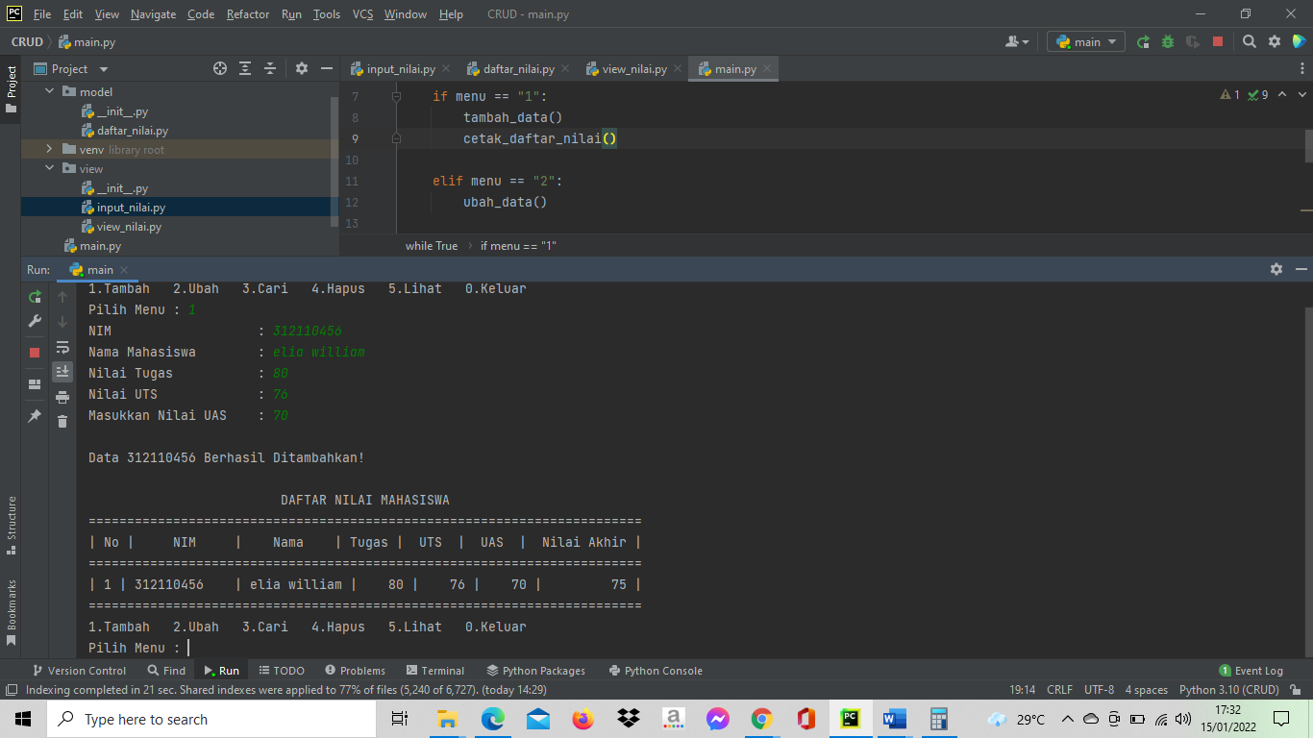Pin the Run tab
Image resolution: width=1313 pixels, height=738 pixels.
[x=35, y=416]
